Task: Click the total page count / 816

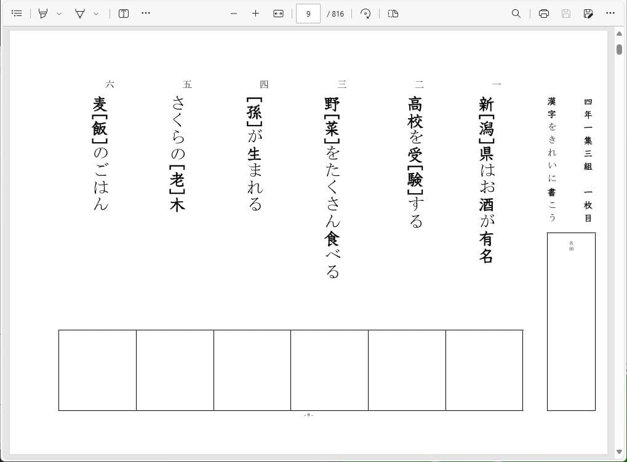Action: (x=335, y=14)
